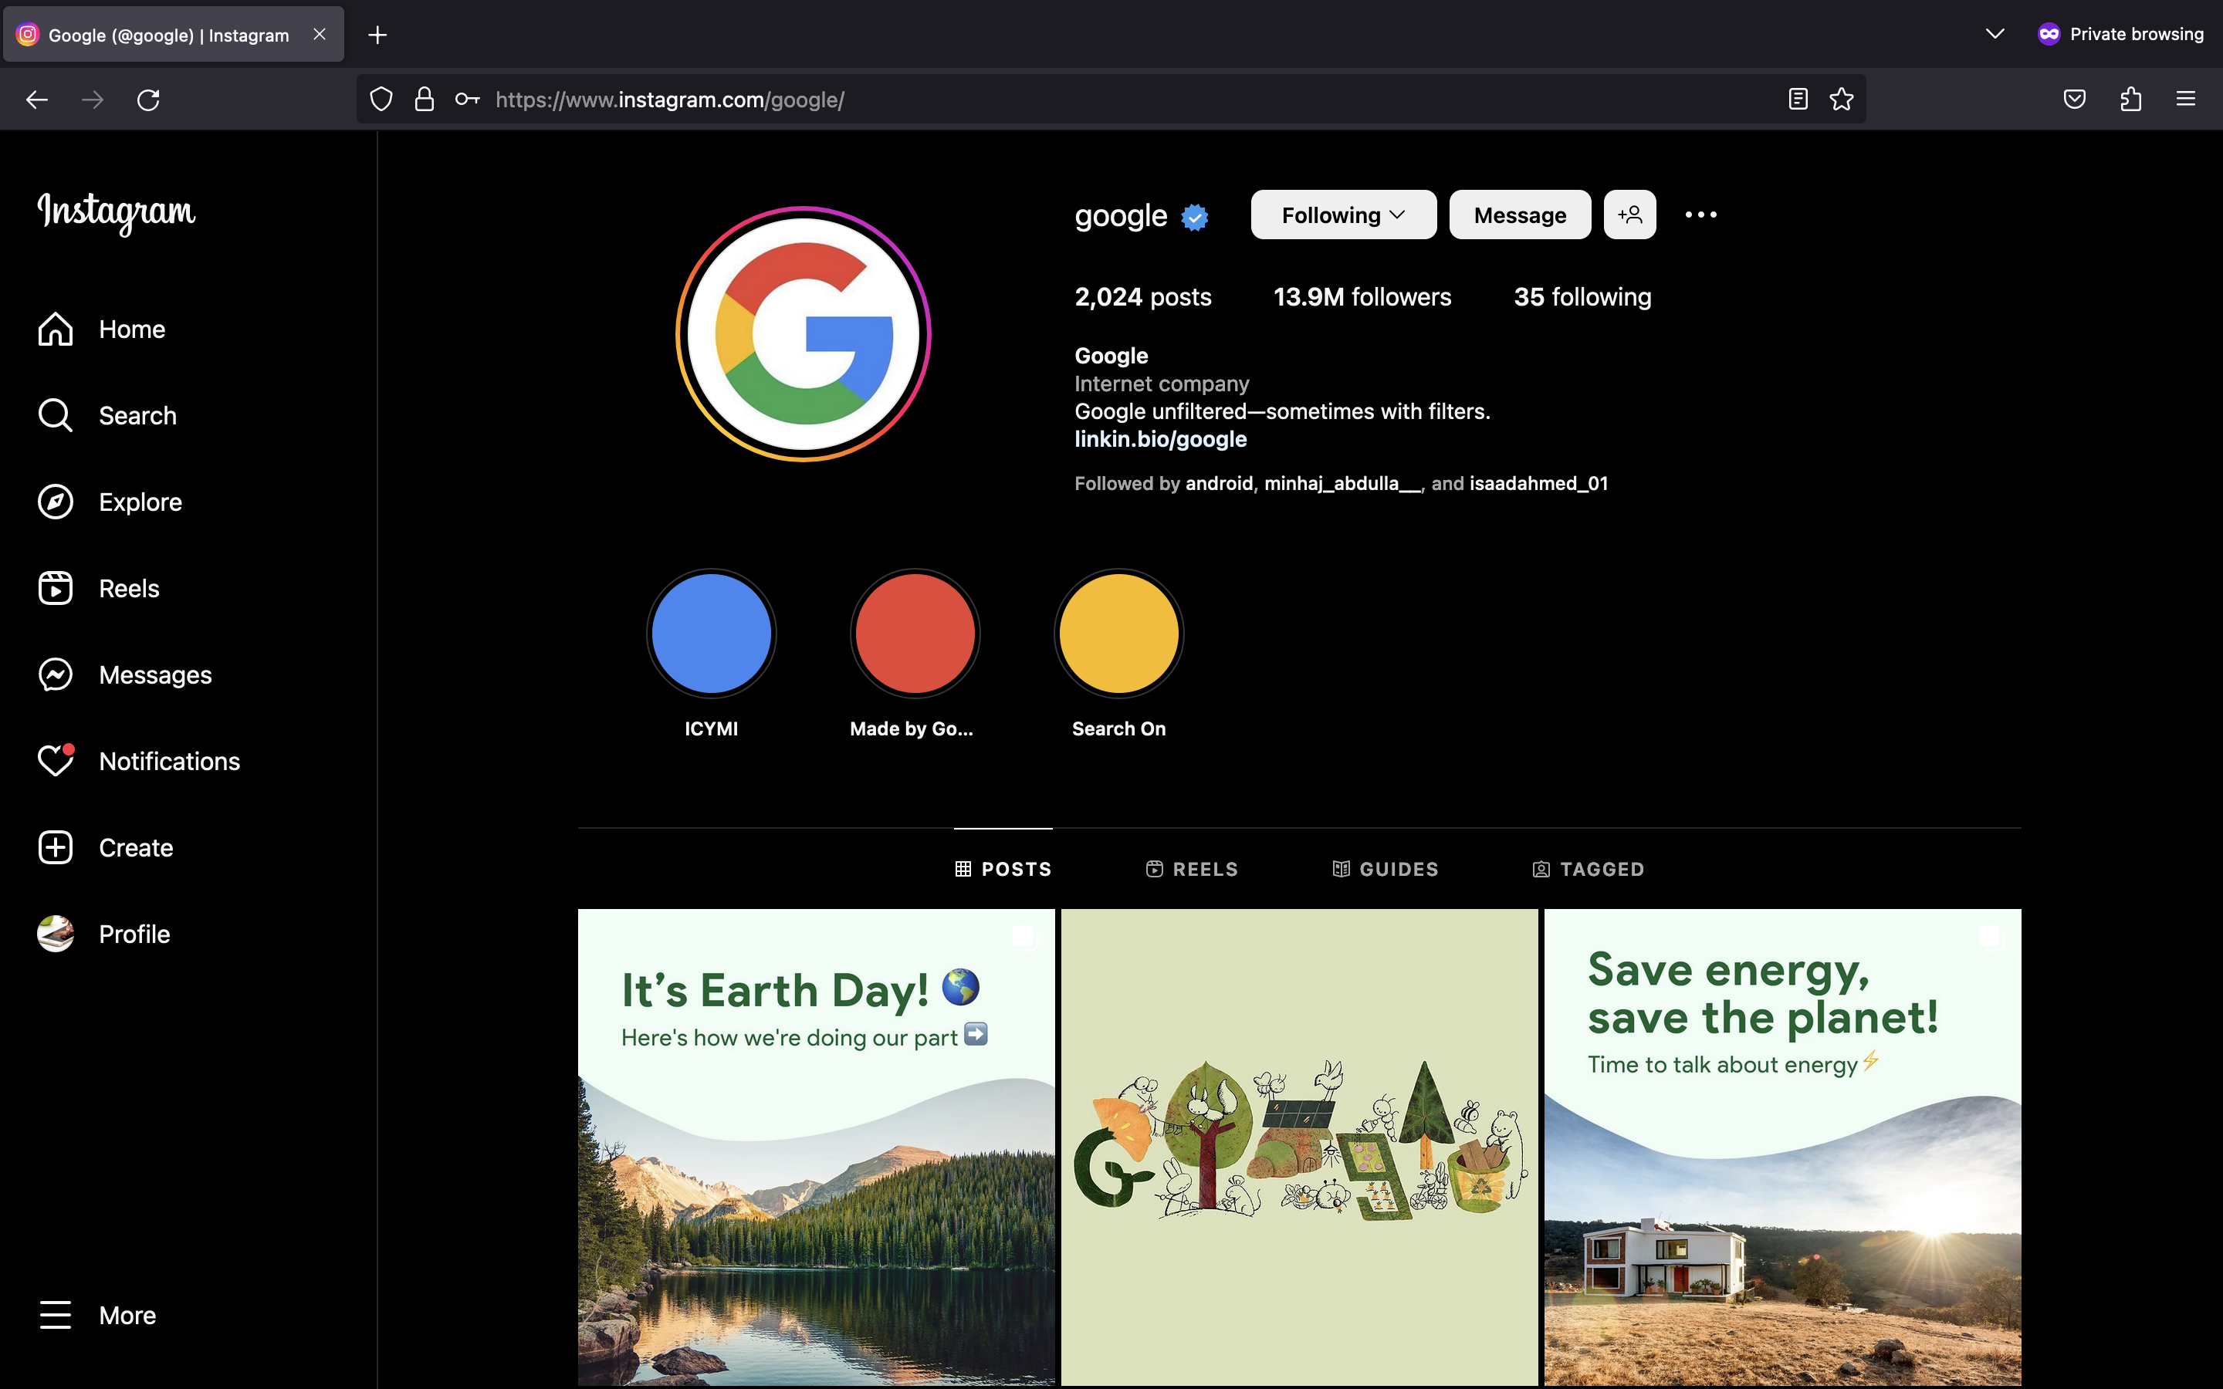Switch to the REELS tab
This screenshot has width=2223, height=1389.
pos(1193,869)
